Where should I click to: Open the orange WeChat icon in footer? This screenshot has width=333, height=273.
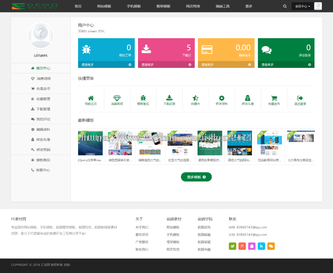pyautogui.click(x=271, y=246)
